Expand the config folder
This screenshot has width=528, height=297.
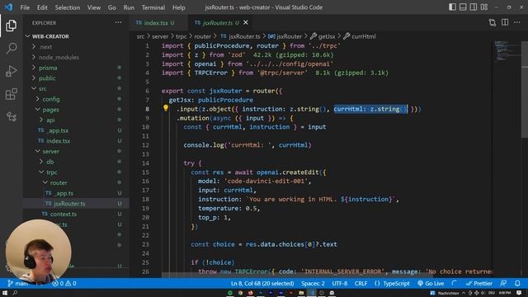[51, 99]
